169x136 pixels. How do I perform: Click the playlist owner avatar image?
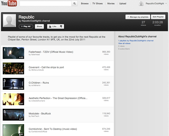[x=10, y=20]
